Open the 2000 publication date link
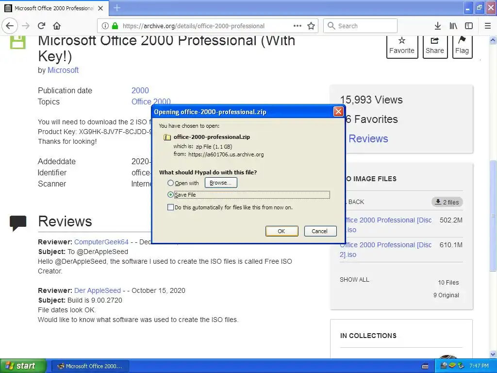Viewport: 497px width, 373px height. [140, 90]
